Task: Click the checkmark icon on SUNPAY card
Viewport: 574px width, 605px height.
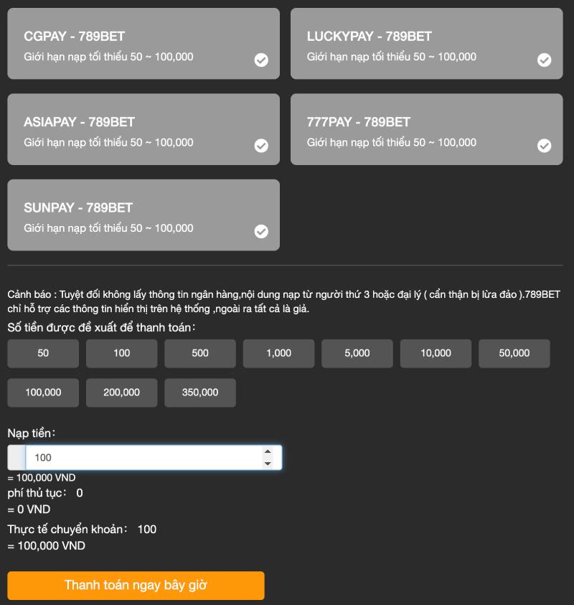Action: click(261, 231)
